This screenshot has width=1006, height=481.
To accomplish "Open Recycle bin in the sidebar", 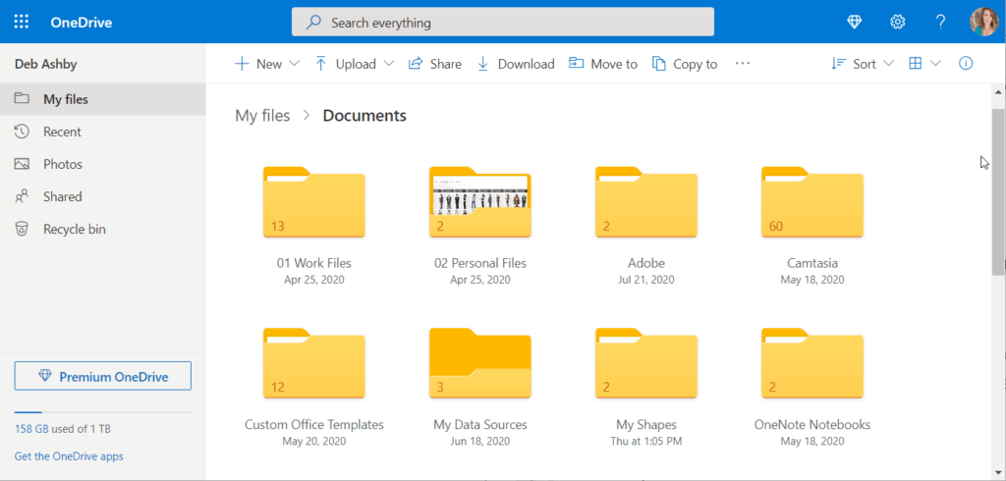I will [x=74, y=229].
